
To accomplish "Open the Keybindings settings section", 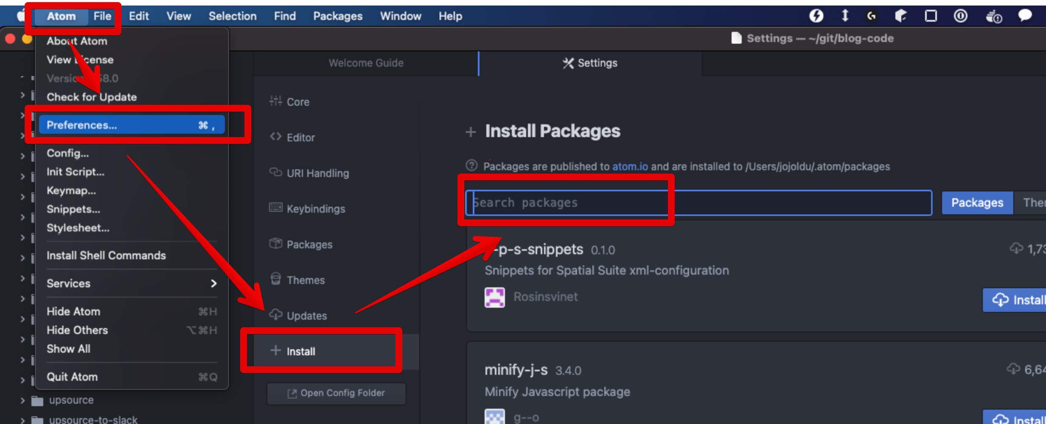I will (x=307, y=209).
